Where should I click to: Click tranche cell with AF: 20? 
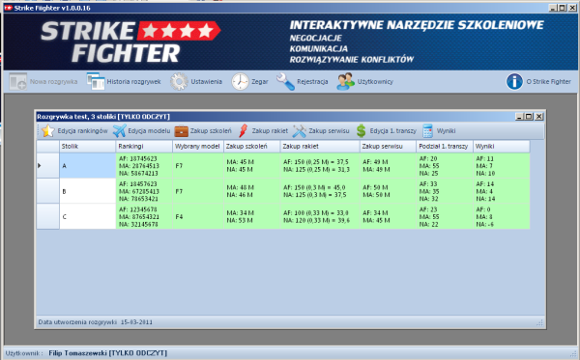(445, 165)
